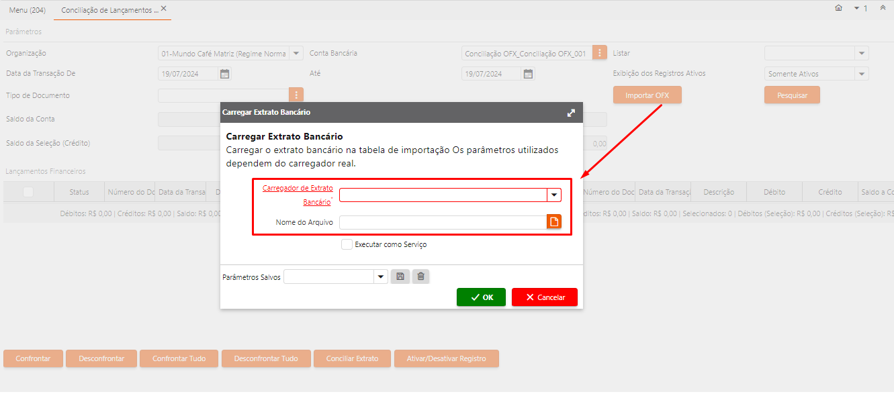Expand the Listar dropdown

[862, 53]
